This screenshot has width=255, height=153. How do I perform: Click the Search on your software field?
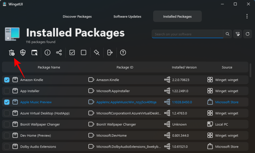(x=188, y=34)
